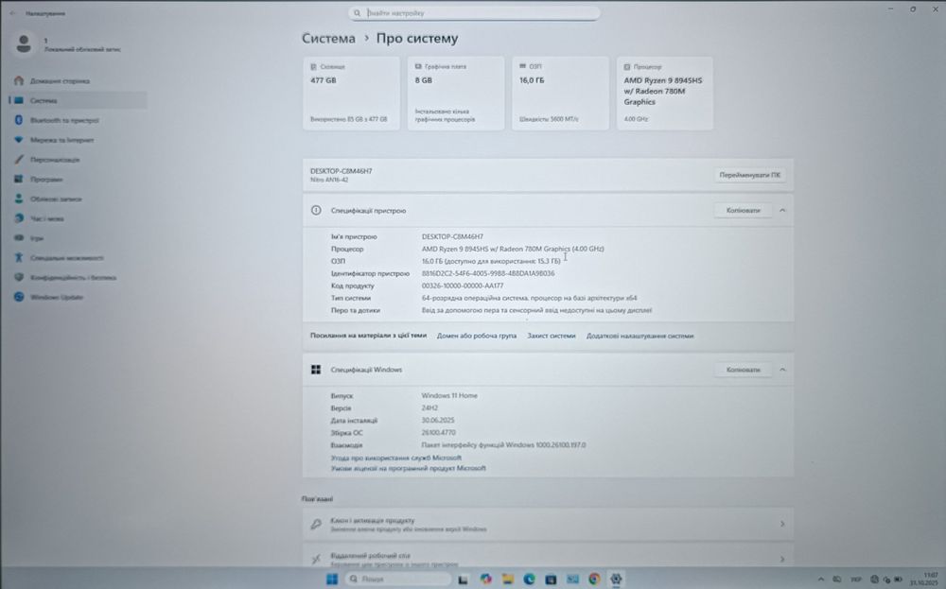Click the version value 24H2
Image resolution: width=946 pixels, height=589 pixels.
[x=429, y=408]
